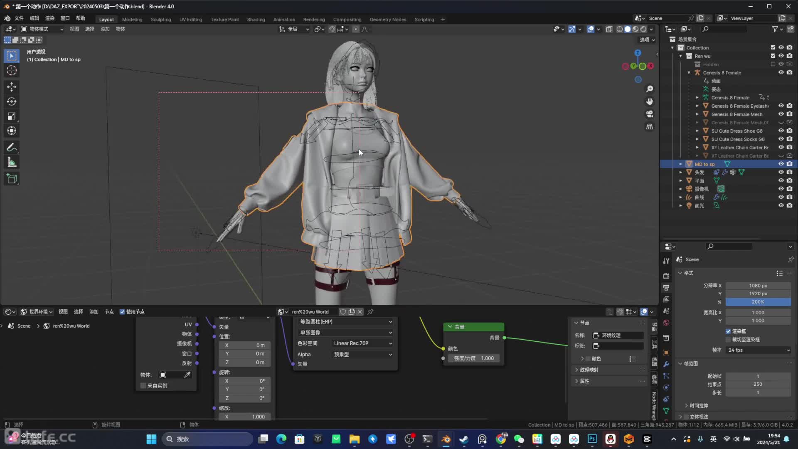
Task: Select the Transform tool
Action: (x=12, y=131)
